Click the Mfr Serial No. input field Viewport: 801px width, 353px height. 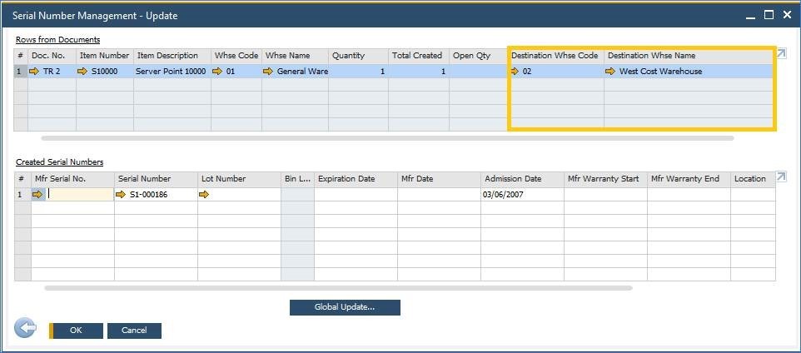click(x=80, y=195)
